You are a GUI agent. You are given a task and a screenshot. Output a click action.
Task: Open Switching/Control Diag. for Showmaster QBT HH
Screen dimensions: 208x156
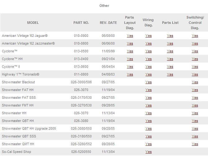(x=195, y=121)
